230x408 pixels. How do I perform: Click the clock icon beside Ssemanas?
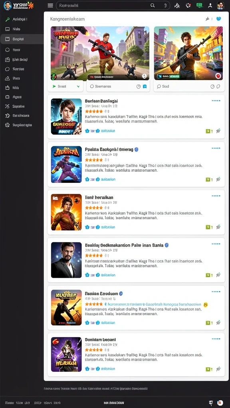[x=139, y=86]
